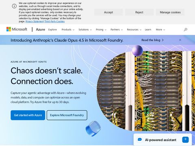Open the Learn nav item

point(148,30)
